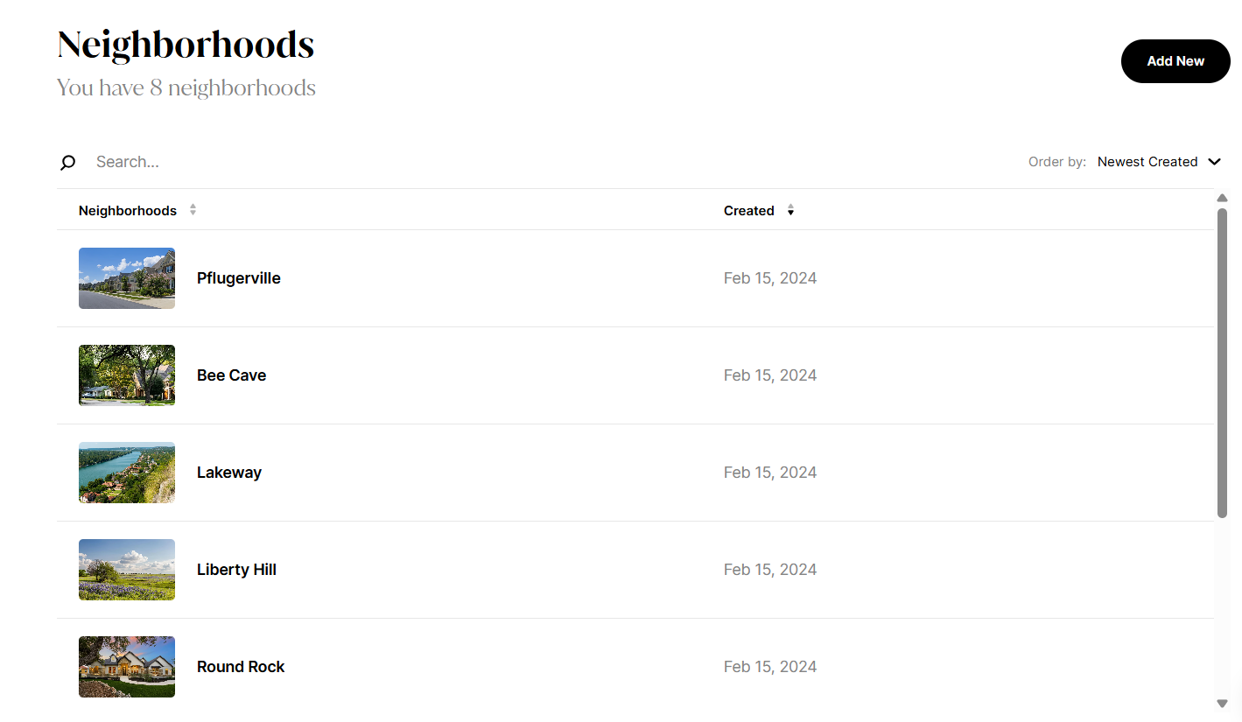Screen dimensions: 1242x722
Task: Click the Round Rock house thumbnail
Action: click(126, 666)
